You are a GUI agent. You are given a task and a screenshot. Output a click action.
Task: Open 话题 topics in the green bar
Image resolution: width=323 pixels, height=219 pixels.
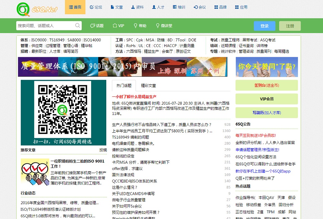click(97, 26)
